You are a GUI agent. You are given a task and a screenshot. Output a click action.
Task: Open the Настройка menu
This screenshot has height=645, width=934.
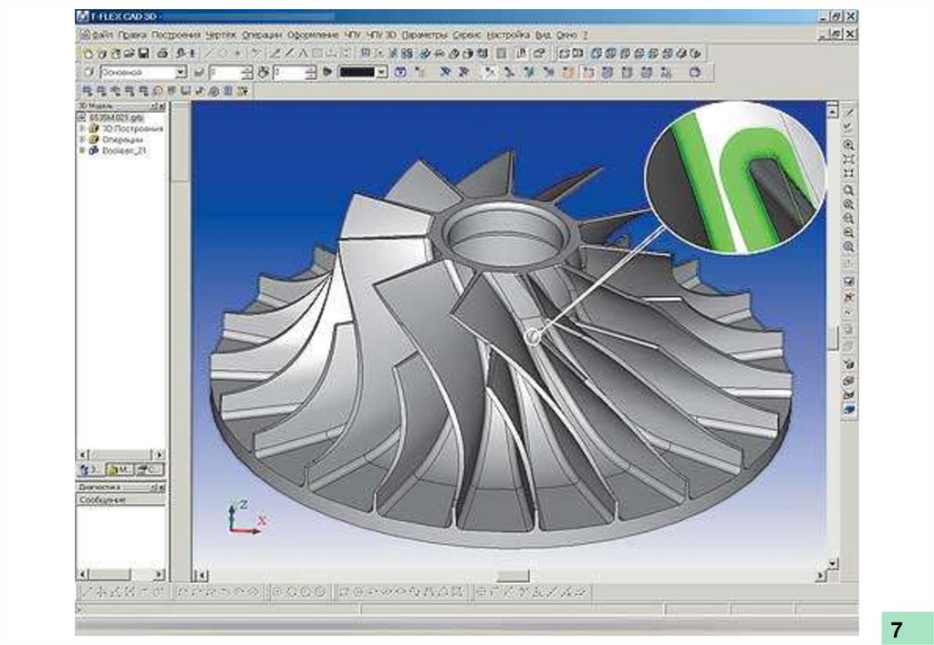(x=508, y=36)
